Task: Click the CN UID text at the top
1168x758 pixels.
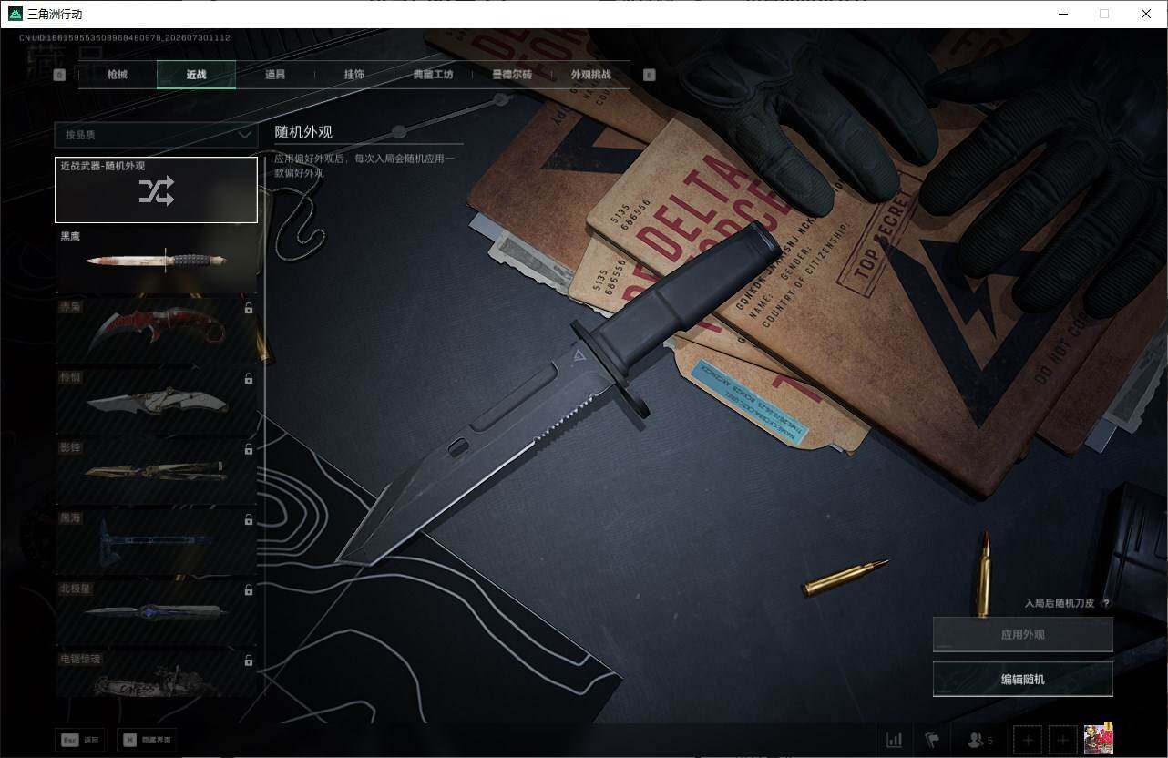Action: coord(124,38)
